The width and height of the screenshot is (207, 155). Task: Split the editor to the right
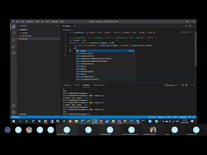[190, 26]
